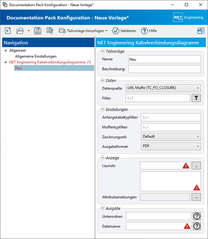Click the import template icon in toolbar
The image size is (208, 239).
pos(7,31)
